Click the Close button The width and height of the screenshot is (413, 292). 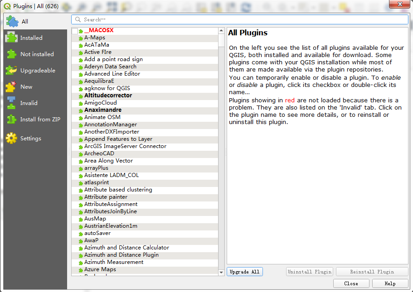coord(351,283)
